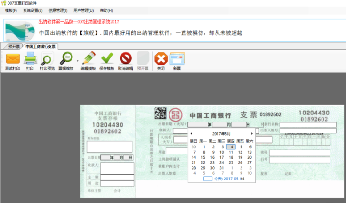Click the 关闭 orange X icon
This screenshot has height=203, width=346.
click(x=161, y=59)
